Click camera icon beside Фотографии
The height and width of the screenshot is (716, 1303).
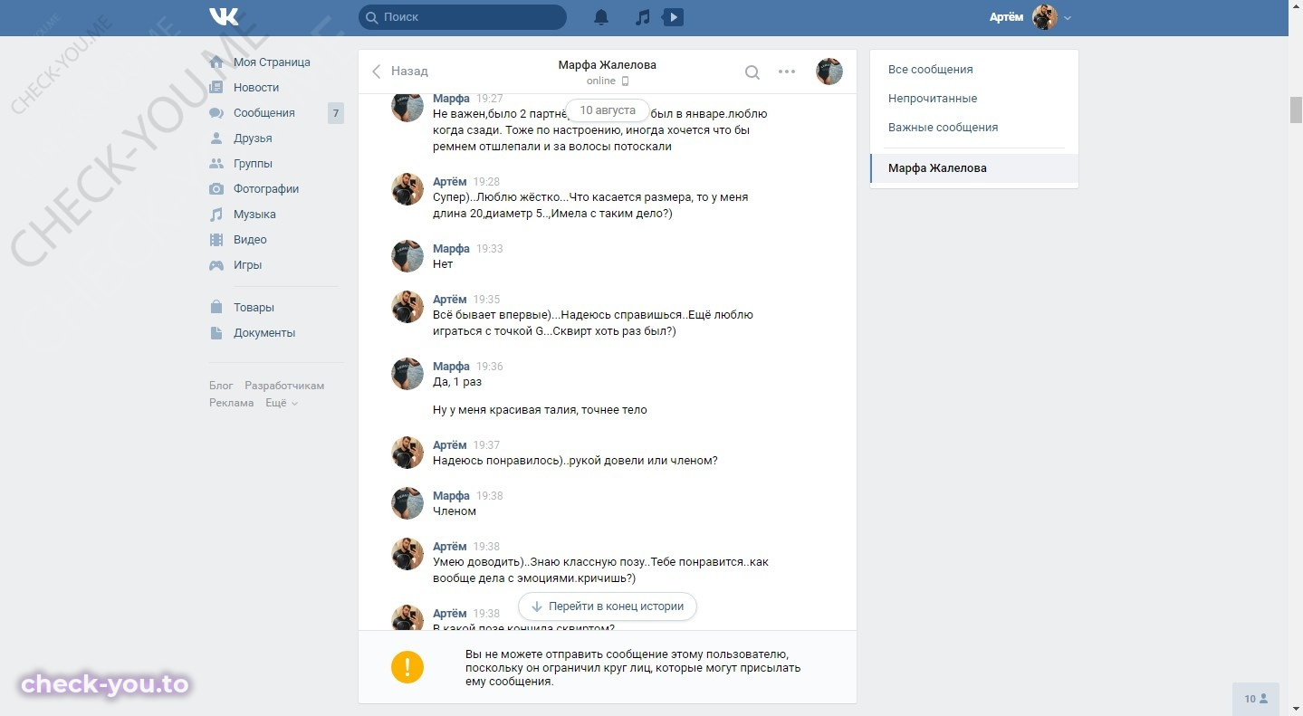(216, 189)
